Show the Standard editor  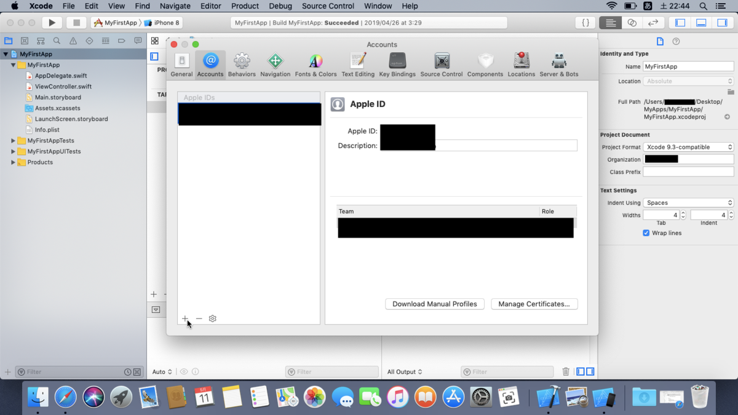(610, 23)
